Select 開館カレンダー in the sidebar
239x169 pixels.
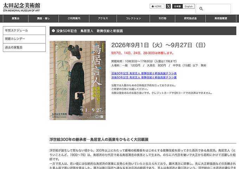coord(24,39)
